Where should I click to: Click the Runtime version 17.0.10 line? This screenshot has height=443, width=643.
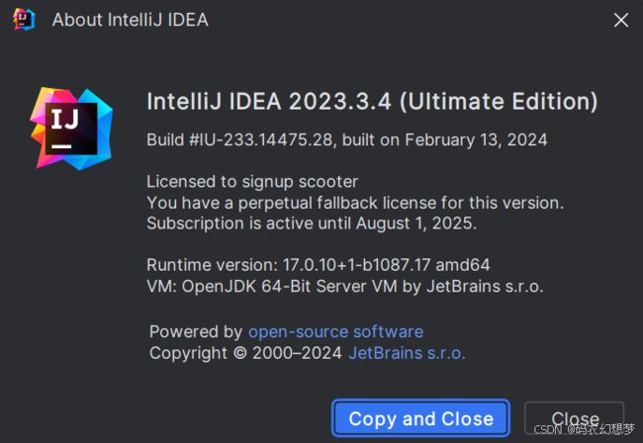319,265
